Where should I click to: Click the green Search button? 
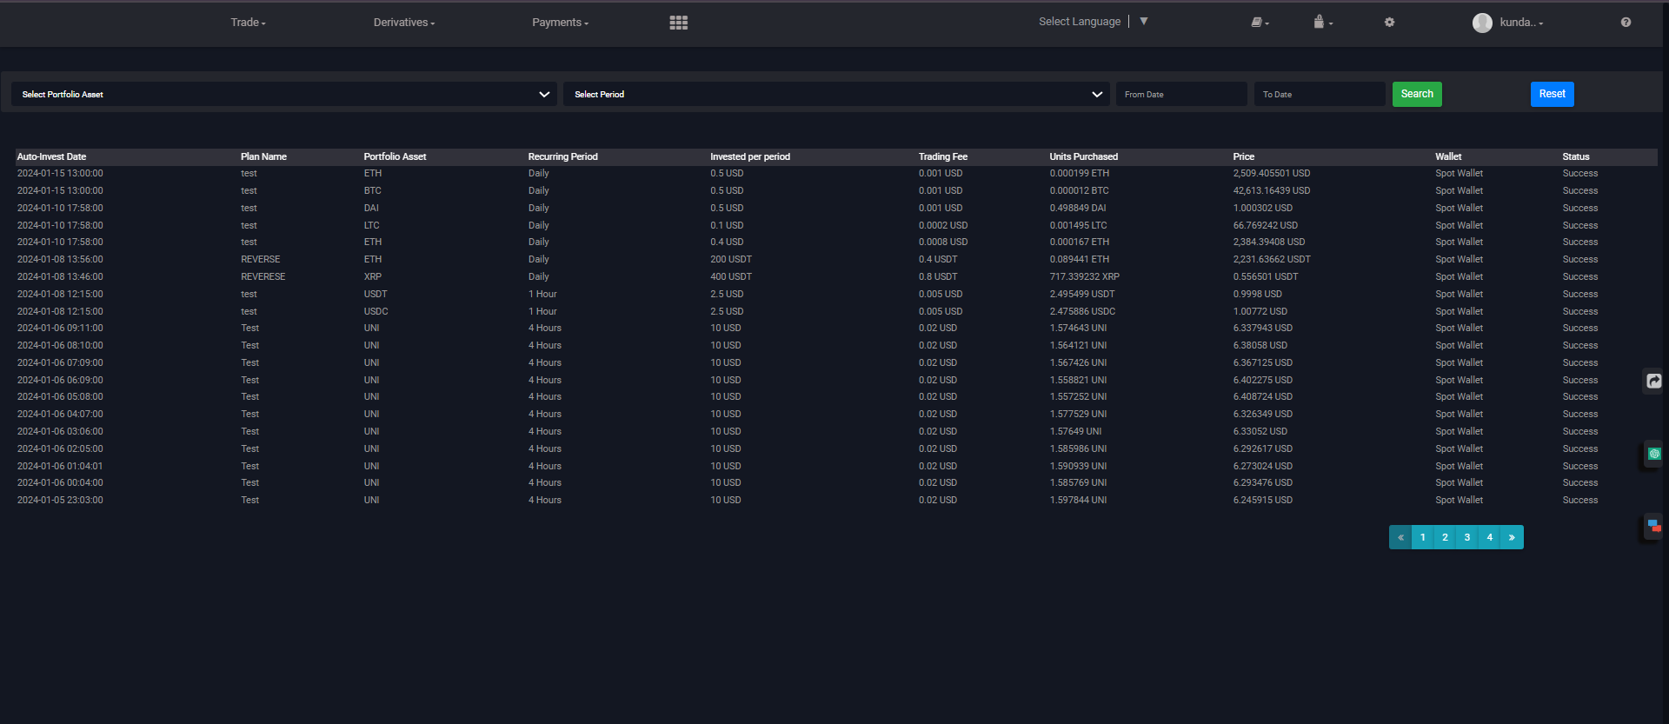(1417, 94)
